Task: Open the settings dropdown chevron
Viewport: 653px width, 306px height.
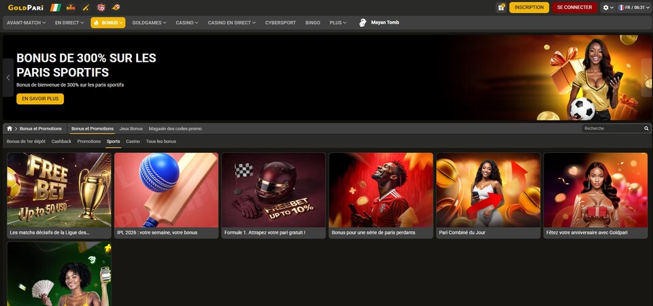Action: [x=612, y=7]
